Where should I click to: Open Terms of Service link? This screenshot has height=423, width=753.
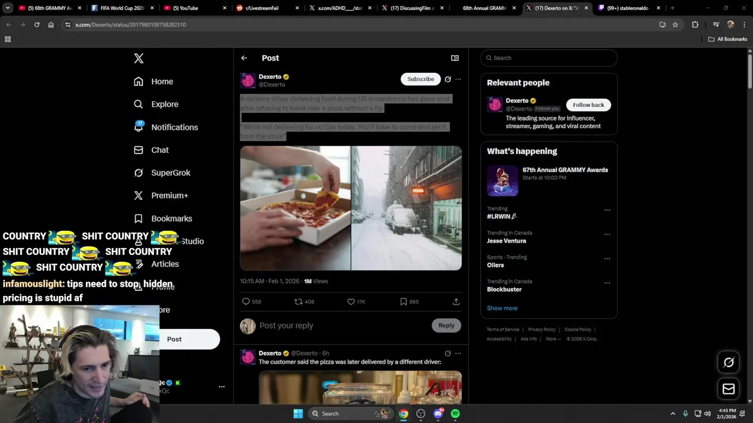503,330
